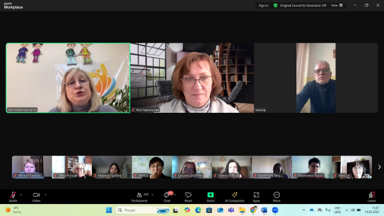The height and width of the screenshot is (216, 384).
Task: Select Оксана ШАХОВА video thumbnail
Action: pyautogui.click(x=192, y=167)
